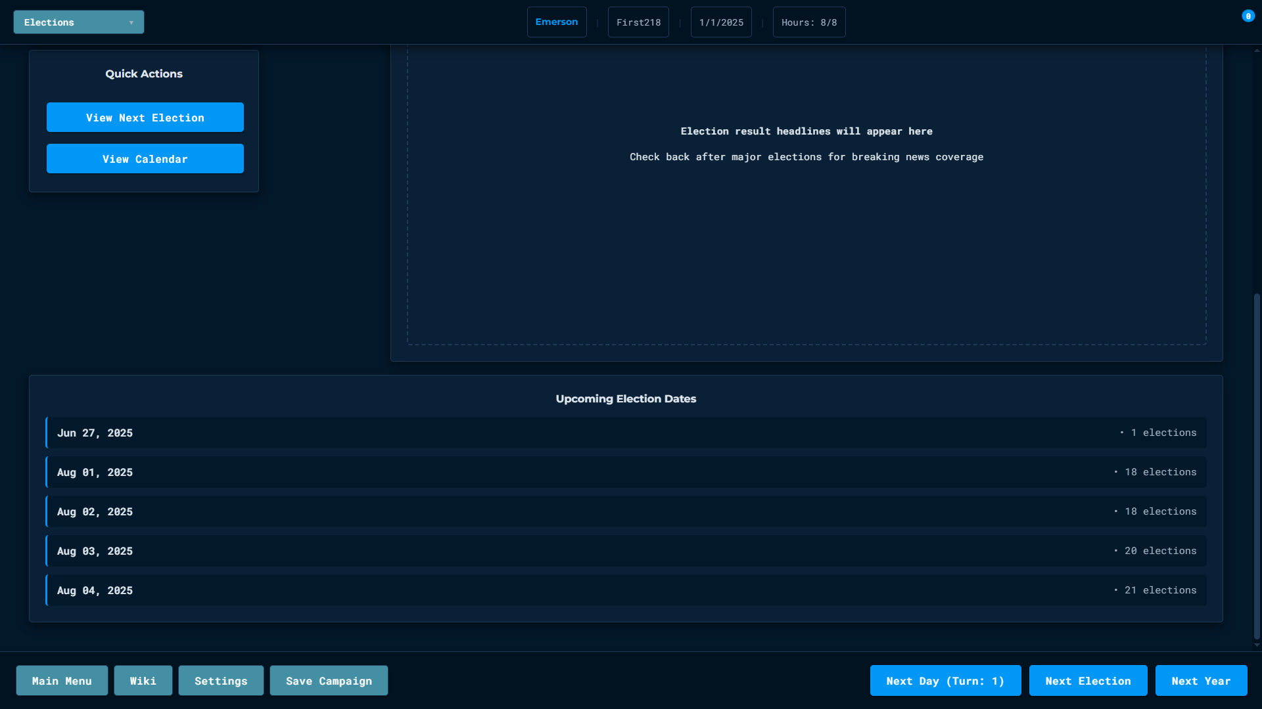Image resolution: width=1262 pixels, height=709 pixels.
Task: Go to Main Menu
Action: click(x=62, y=681)
